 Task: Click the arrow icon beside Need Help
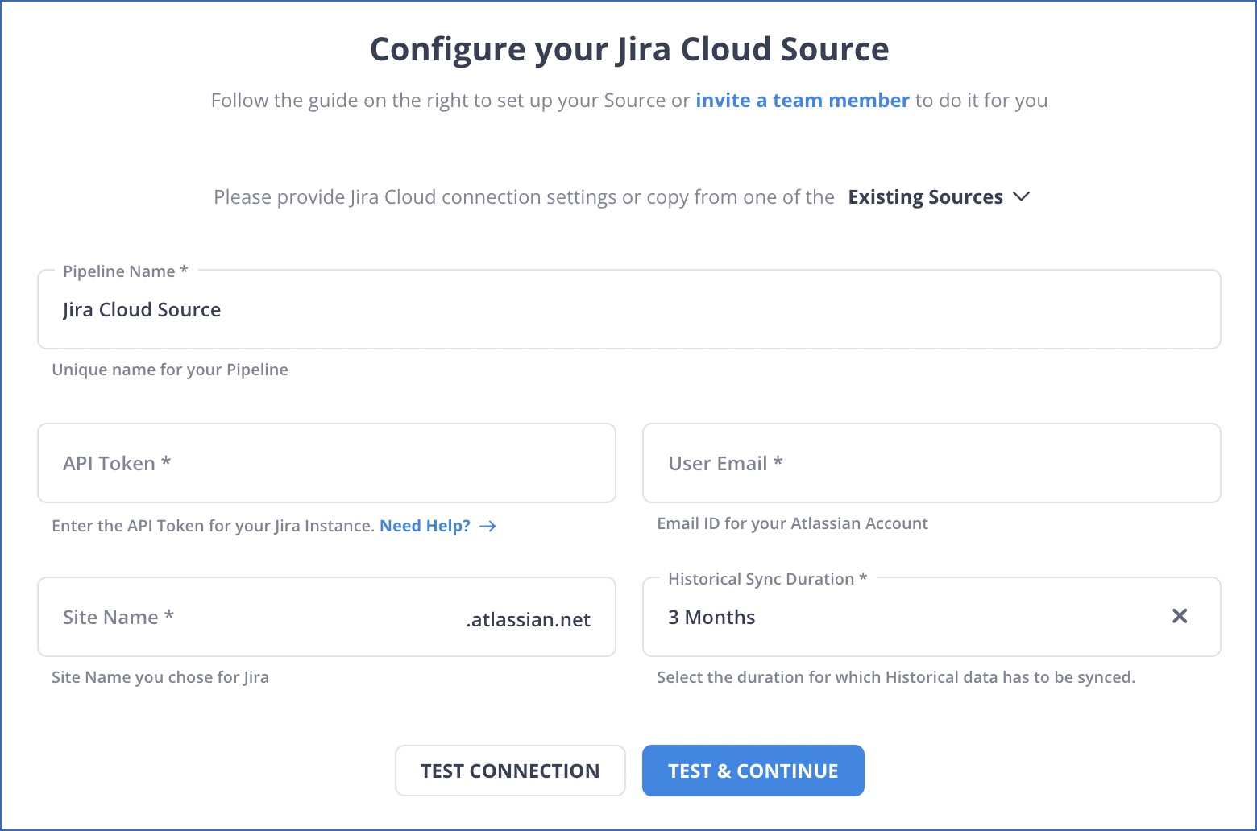pyautogui.click(x=487, y=526)
